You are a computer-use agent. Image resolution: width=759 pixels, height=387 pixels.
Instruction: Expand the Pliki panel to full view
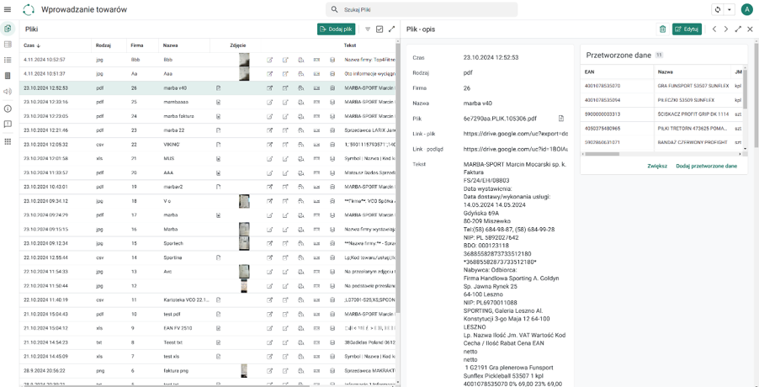coord(391,29)
